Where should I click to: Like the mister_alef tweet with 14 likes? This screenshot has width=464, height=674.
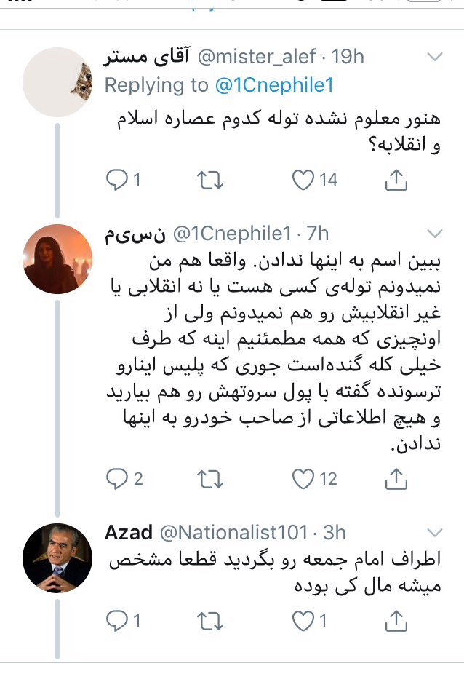coord(303,179)
